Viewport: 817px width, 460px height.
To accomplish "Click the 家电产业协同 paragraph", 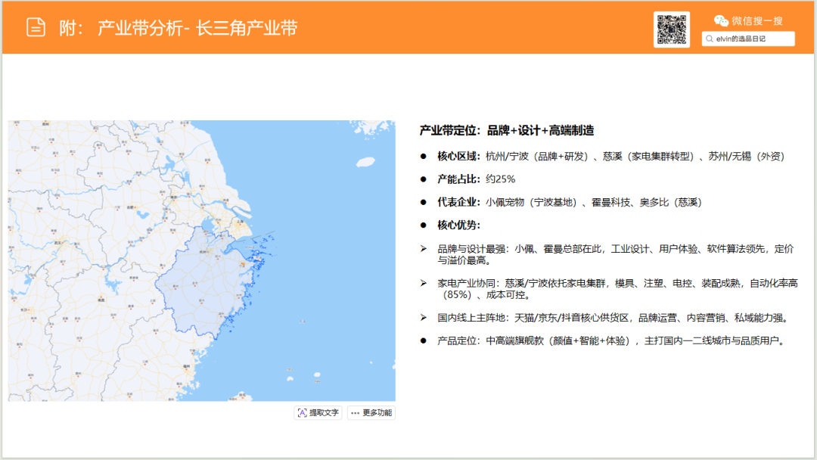I will coord(617,288).
